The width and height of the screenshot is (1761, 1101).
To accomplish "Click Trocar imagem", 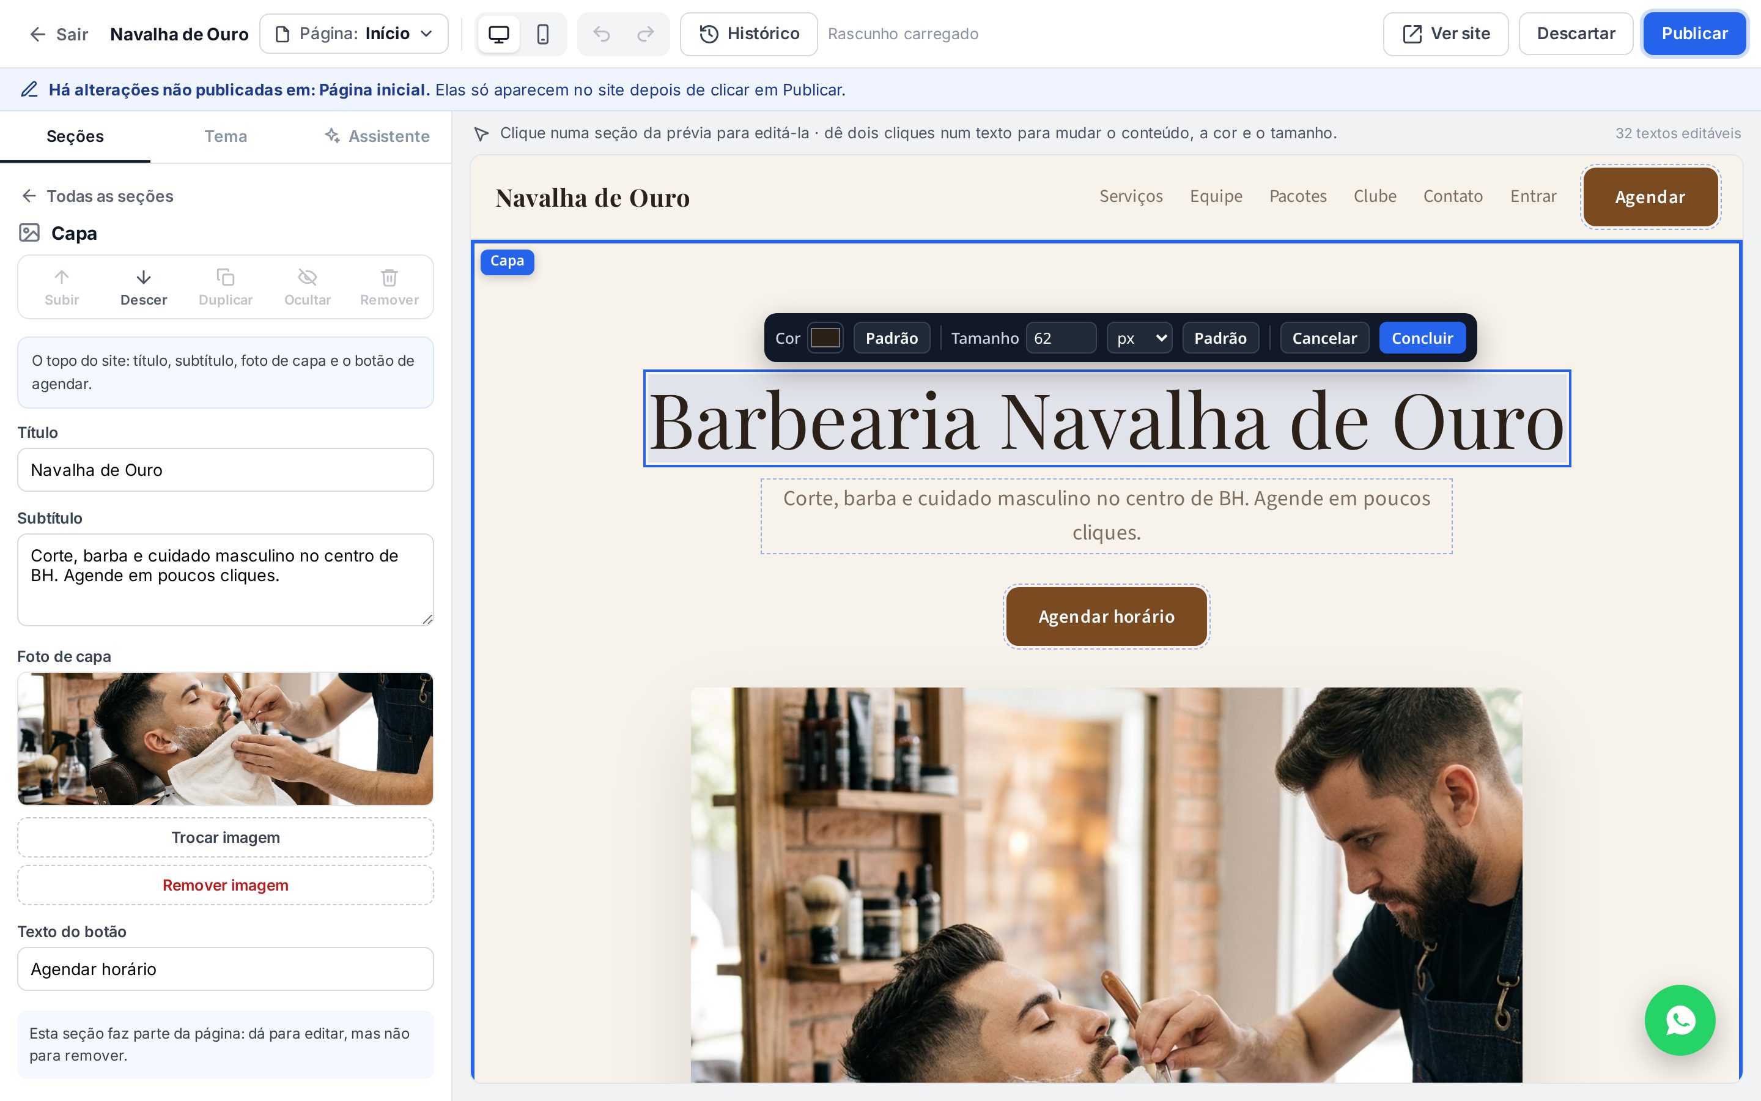I will pyautogui.click(x=226, y=837).
